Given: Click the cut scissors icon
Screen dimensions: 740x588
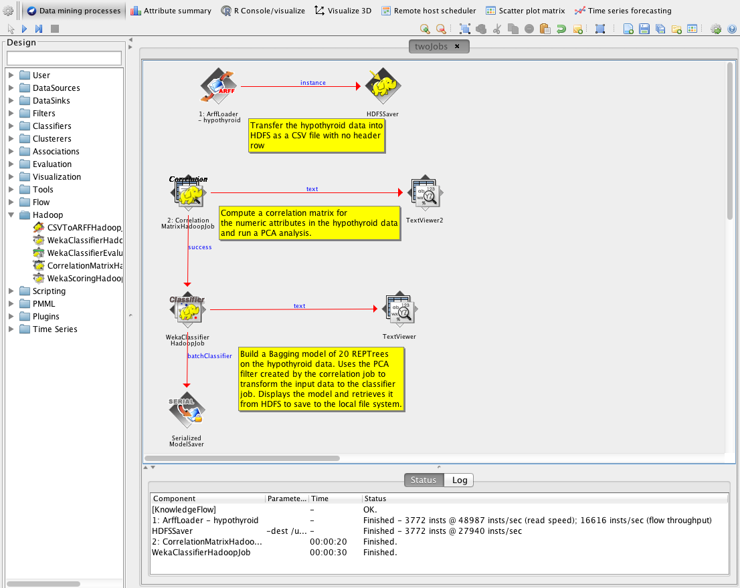Looking at the screenshot, I should click(x=497, y=29).
